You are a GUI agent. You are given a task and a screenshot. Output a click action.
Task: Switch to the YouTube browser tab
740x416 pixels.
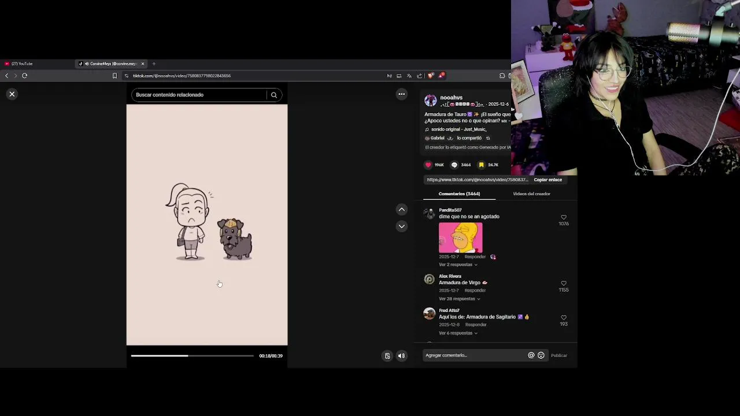22,64
